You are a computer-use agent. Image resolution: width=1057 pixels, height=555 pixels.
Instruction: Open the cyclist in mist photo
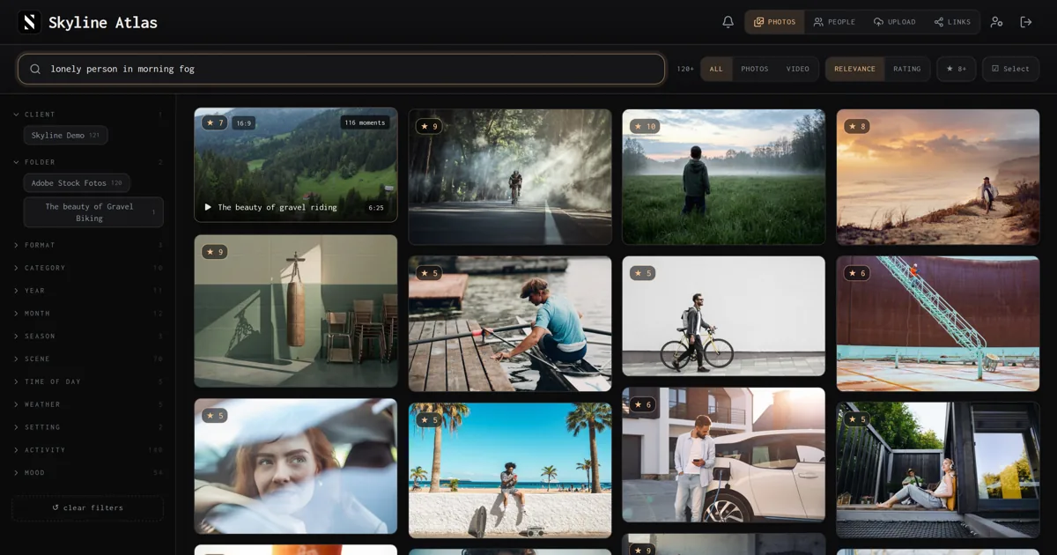tap(510, 177)
